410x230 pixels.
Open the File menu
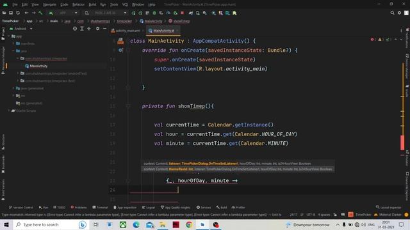[x=15, y=4]
